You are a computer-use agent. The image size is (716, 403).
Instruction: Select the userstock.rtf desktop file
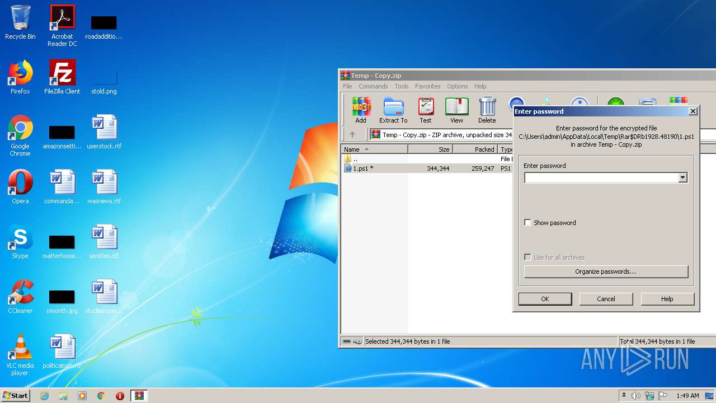coord(104,132)
